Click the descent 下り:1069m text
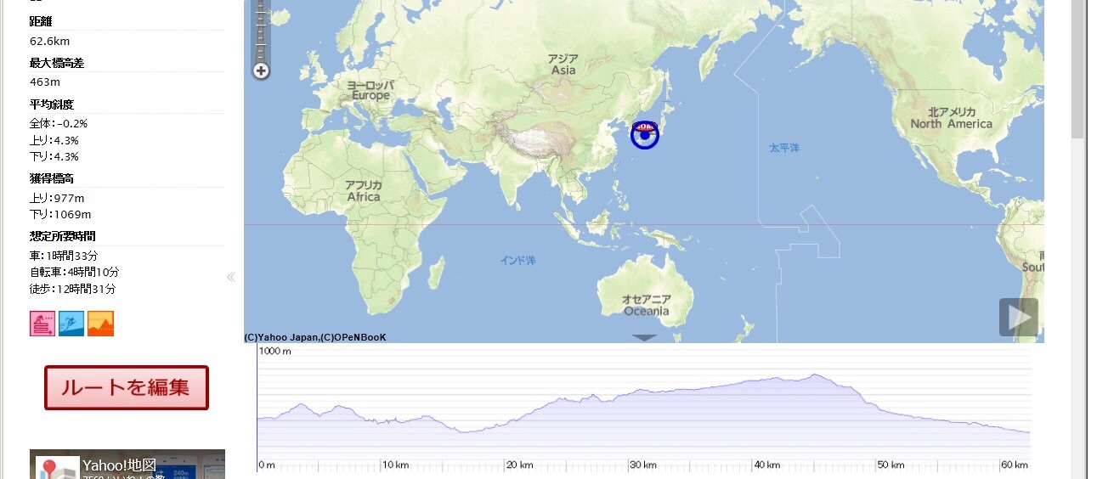Image resolution: width=1097 pixels, height=479 pixels. click(60, 215)
